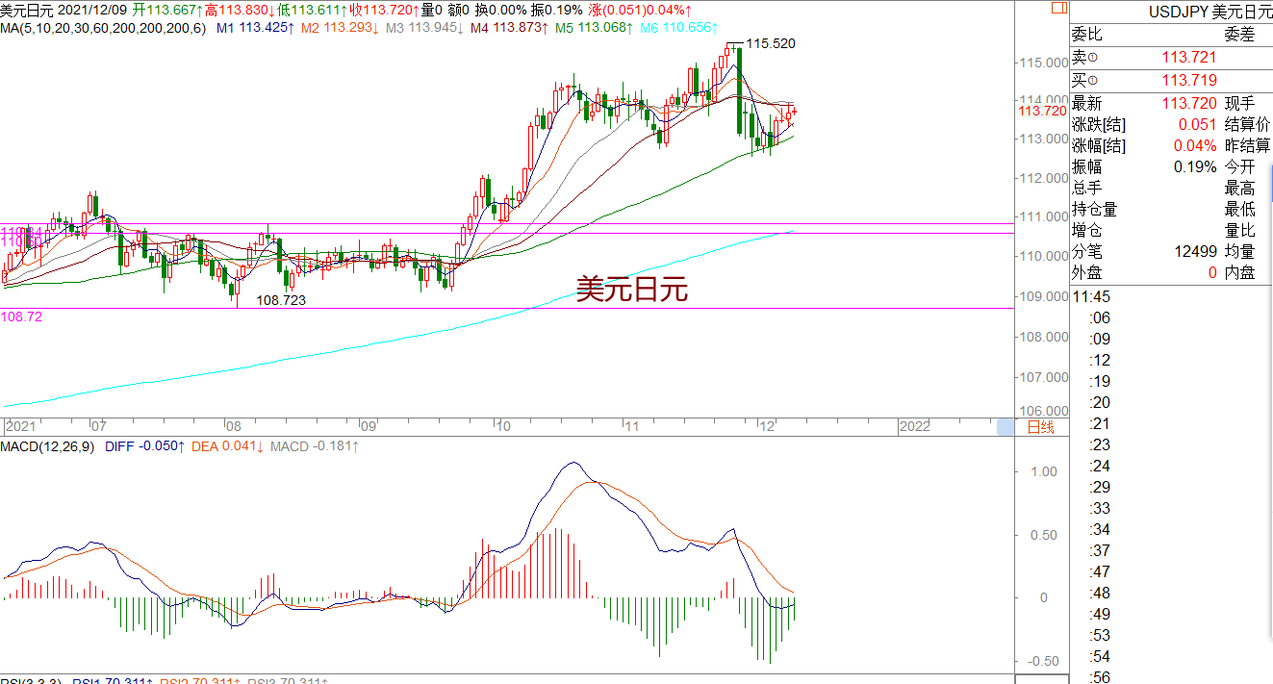
Task: Click the 涨跌[结] value 0.051
Action: [1197, 125]
